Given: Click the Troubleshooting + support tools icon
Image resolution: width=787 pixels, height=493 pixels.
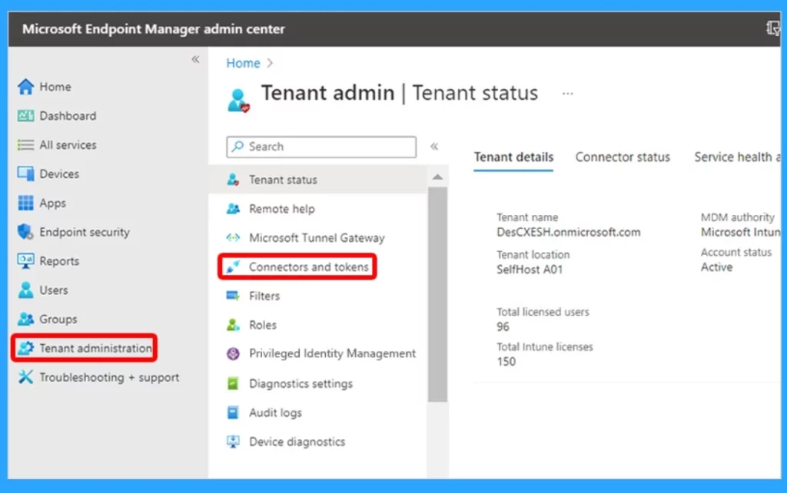Looking at the screenshot, I should click(25, 377).
